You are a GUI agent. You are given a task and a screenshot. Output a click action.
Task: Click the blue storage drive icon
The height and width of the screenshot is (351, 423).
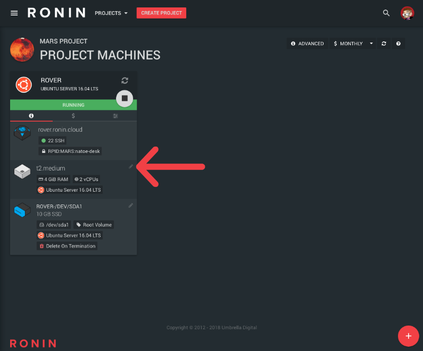point(22,210)
